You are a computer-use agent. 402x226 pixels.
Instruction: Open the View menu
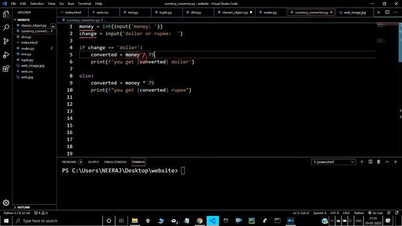(52, 4)
